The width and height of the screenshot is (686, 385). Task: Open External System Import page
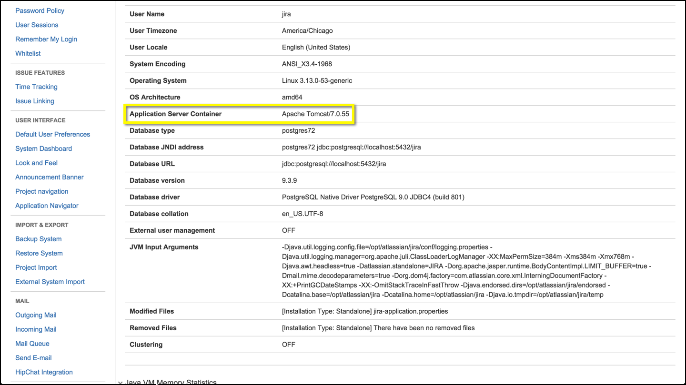pyautogui.click(x=50, y=282)
